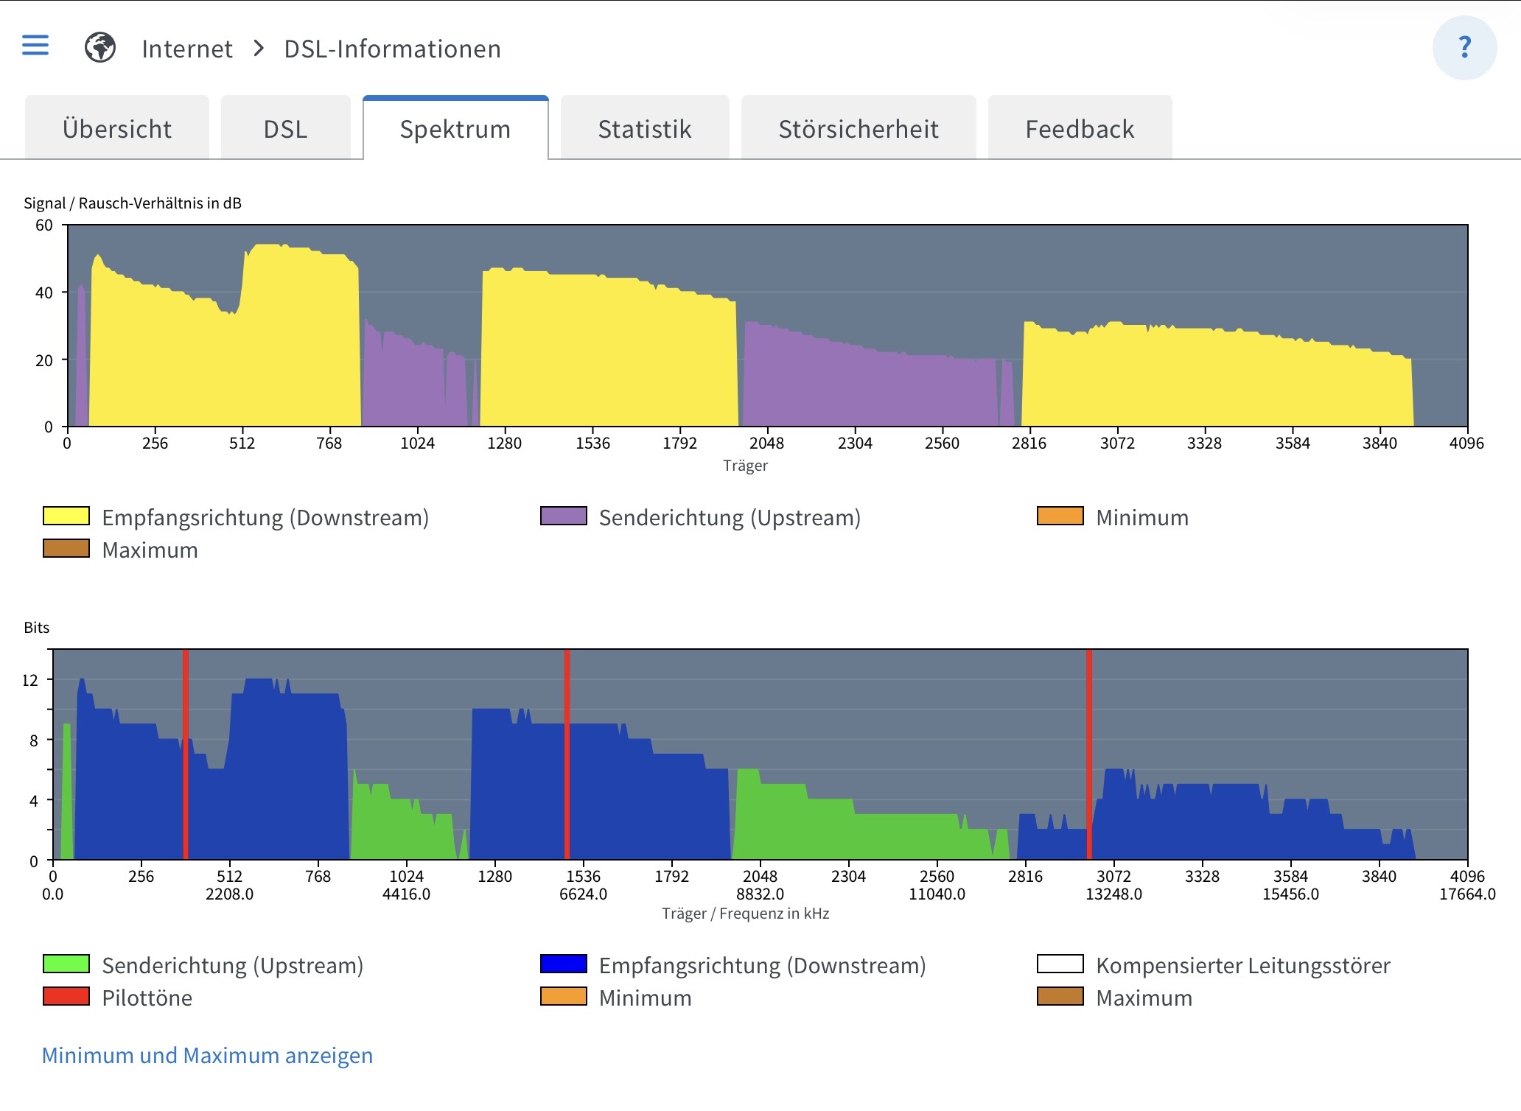Click green Senderichtung swatch in Bits legend
This screenshot has height=1111, width=1521.
tap(66, 964)
